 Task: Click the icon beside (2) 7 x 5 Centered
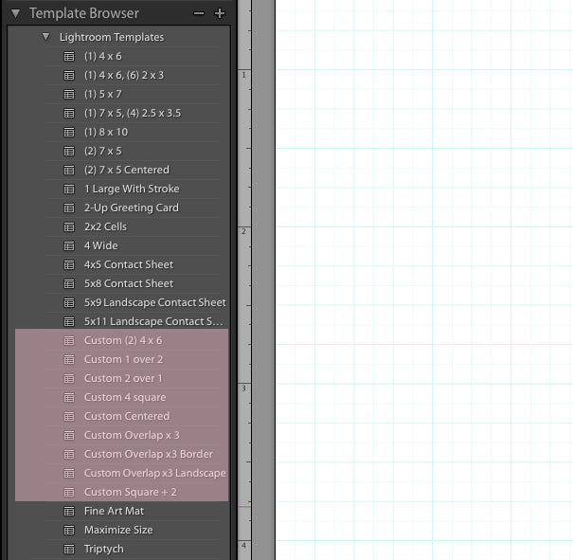69,170
